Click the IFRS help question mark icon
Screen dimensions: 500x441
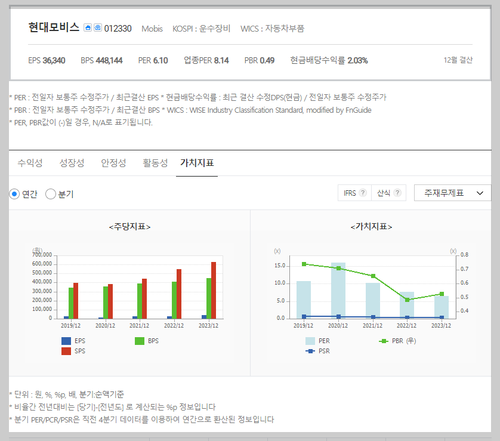point(363,193)
